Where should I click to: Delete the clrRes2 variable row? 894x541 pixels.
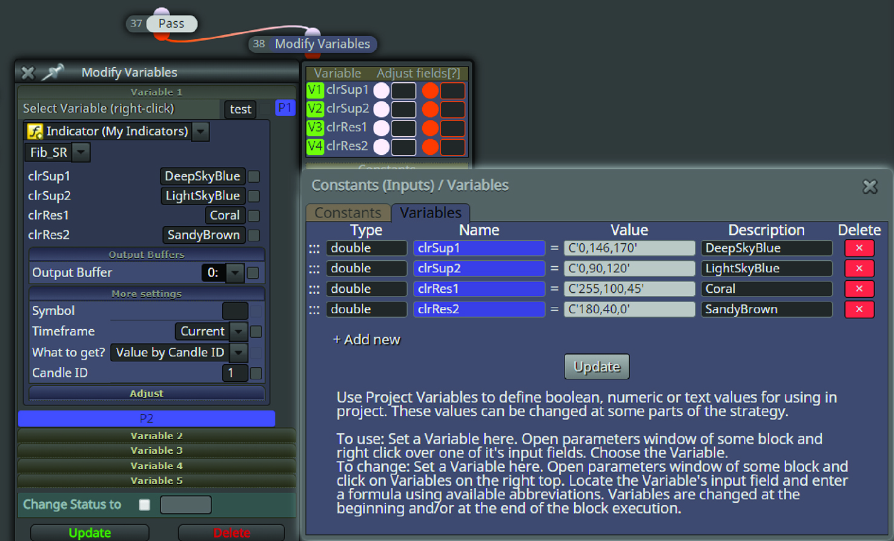[x=859, y=309]
